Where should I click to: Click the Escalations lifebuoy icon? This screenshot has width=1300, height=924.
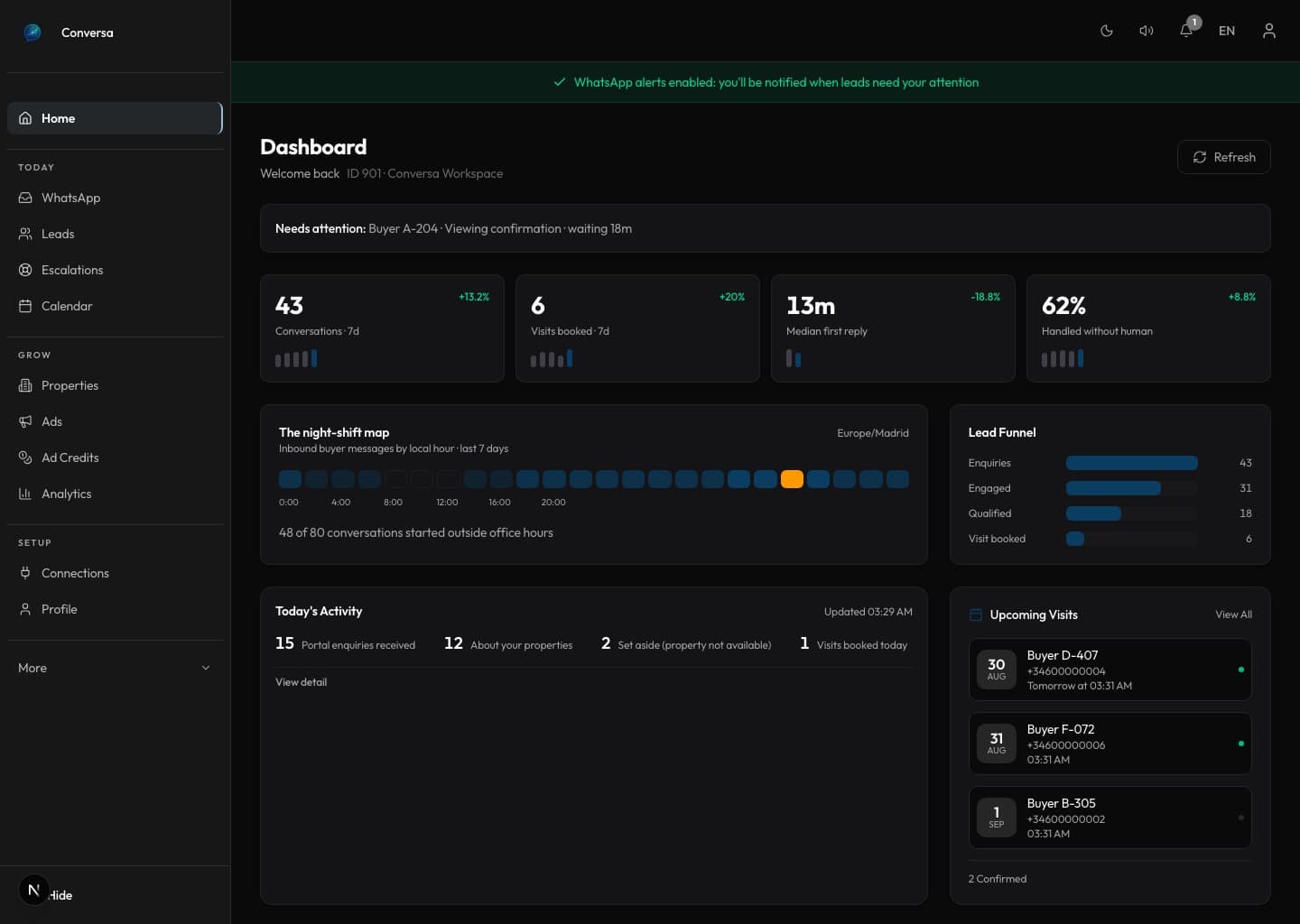(x=25, y=270)
